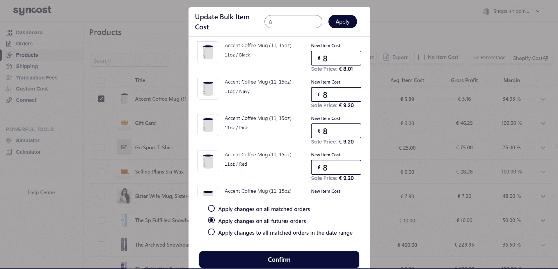The image size is (558, 269).
Task: Click the Orders document icon
Action: 9,44
